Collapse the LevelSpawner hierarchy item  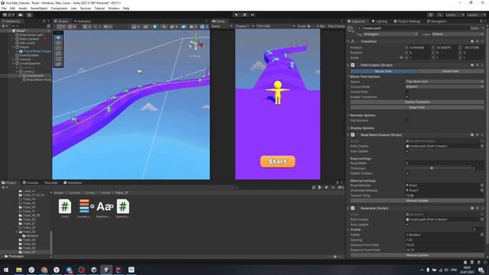click(x=14, y=63)
